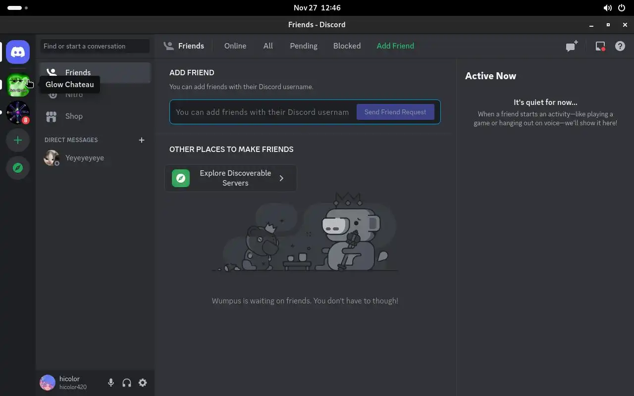Switch to the Online tab

pos(235,46)
